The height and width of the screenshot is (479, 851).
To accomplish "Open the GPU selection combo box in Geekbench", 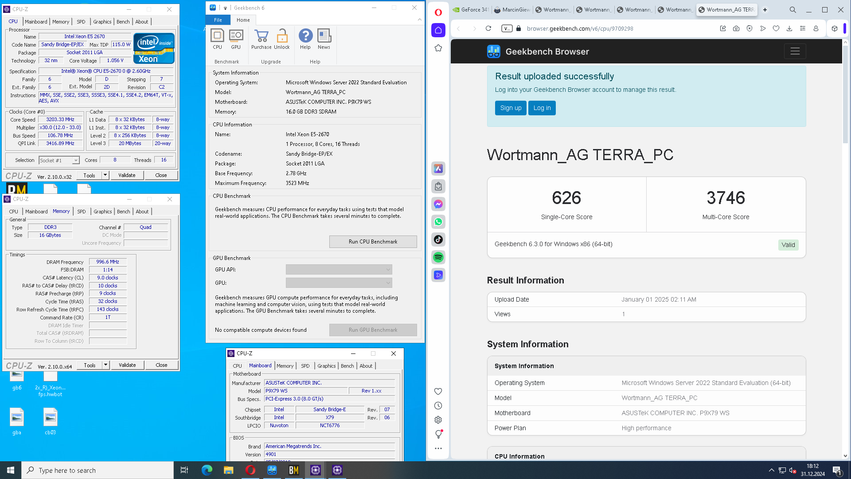I will pyautogui.click(x=339, y=283).
